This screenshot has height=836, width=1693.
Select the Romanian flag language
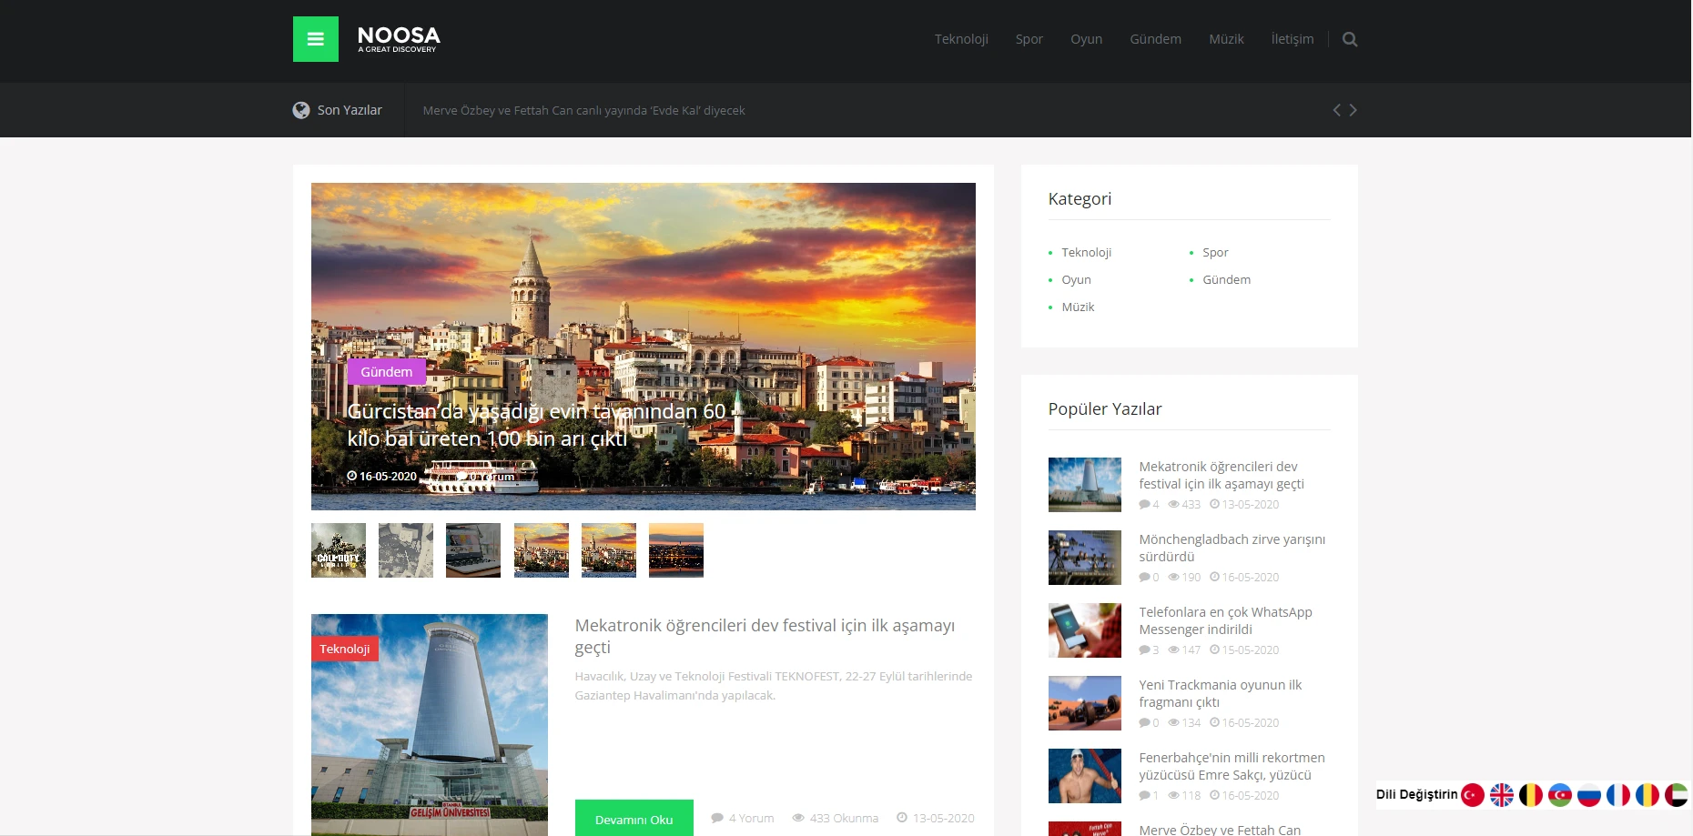(x=1647, y=795)
